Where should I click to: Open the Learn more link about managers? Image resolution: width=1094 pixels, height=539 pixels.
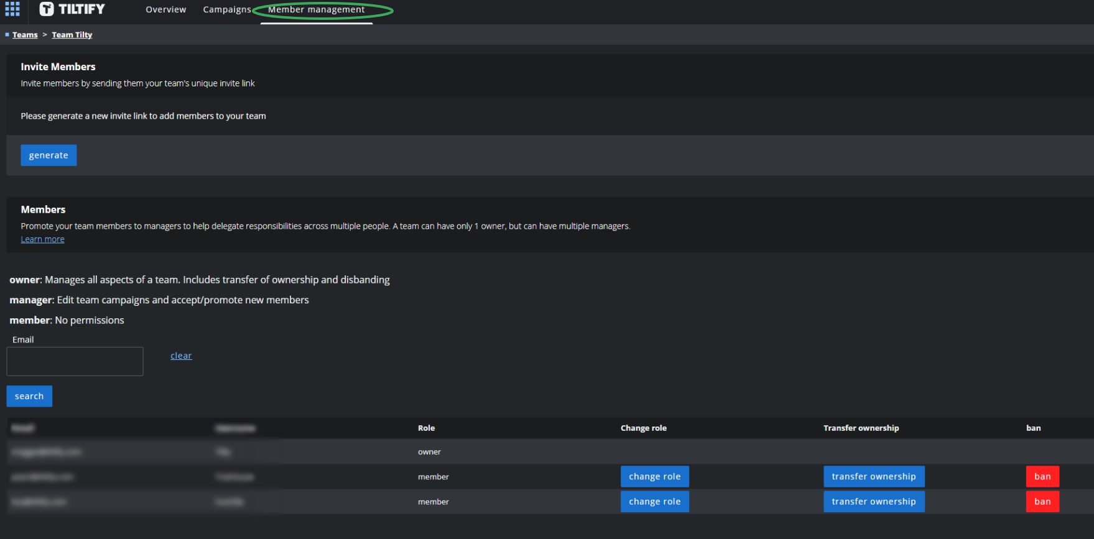click(42, 239)
